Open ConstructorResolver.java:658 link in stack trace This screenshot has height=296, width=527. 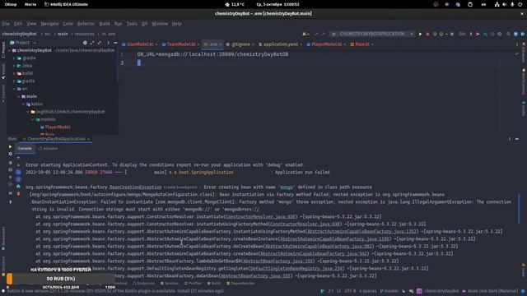[261, 217]
